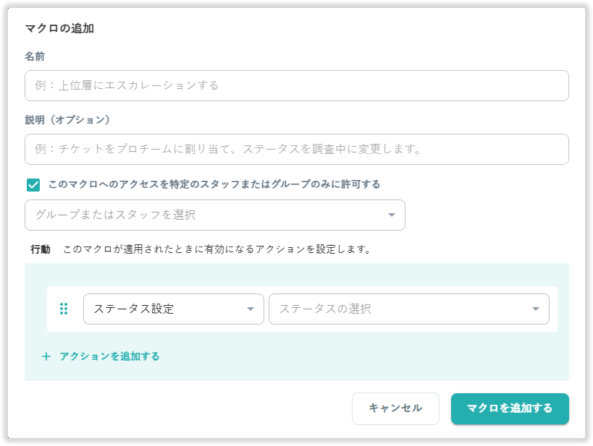Viewport: 593px width, 446px height.
Task: Click the caret icon on ステータスの選択
Action: [536, 309]
